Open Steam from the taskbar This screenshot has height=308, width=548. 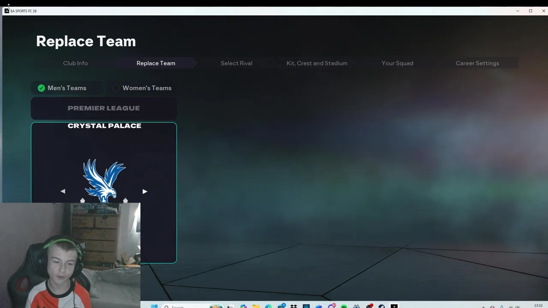(381, 306)
